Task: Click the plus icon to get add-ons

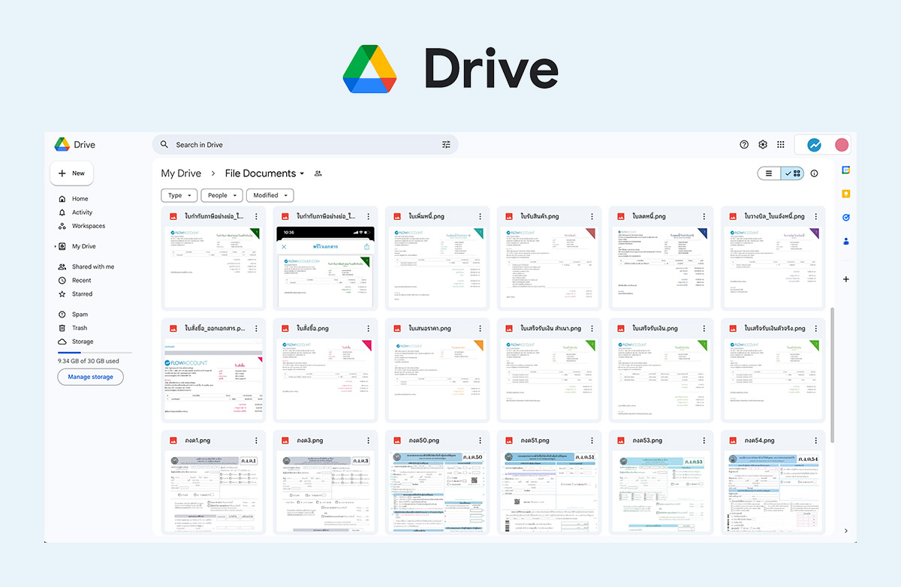Action: point(845,279)
